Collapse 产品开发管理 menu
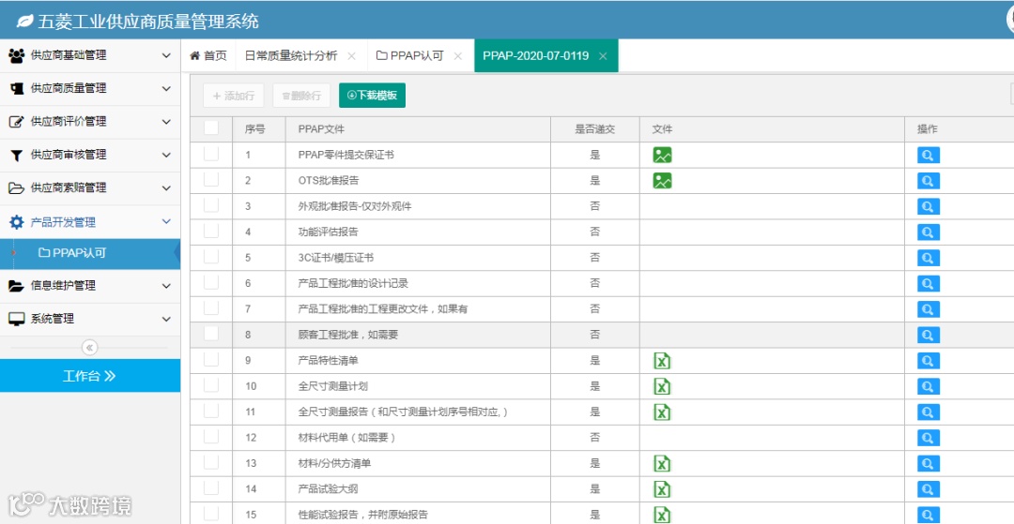1014x524 pixels. click(x=90, y=222)
